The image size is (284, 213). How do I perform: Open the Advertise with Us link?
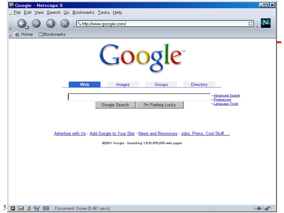[70, 133]
